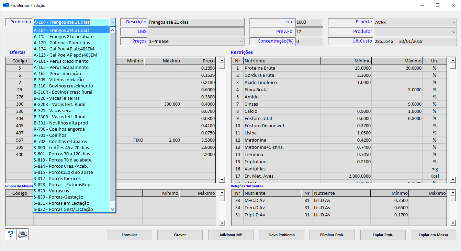
Task: Click Eliminar Prob. button
Action: [x=332, y=235]
